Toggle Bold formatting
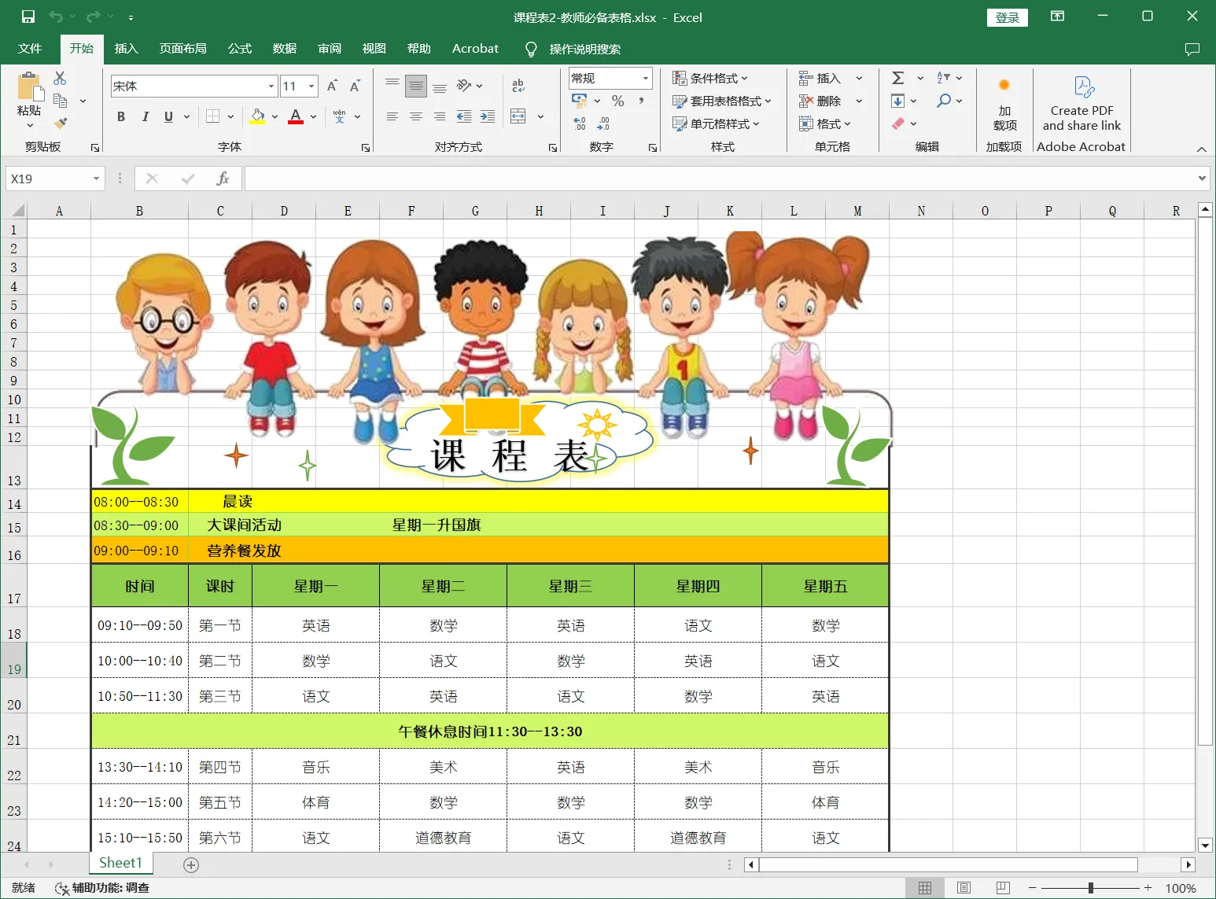This screenshot has height=899, width=1216. pyautogui.click(x=121, y=116)
